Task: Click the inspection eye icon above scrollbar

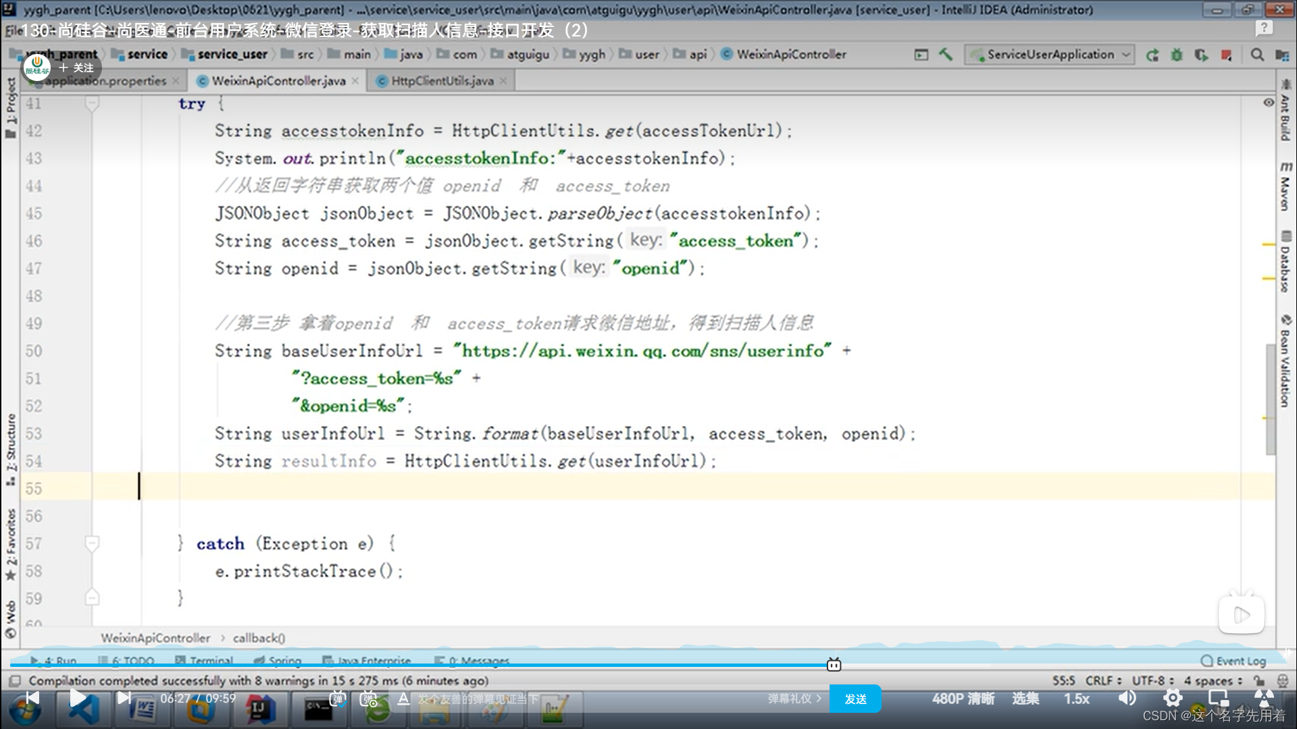Action: click(x=1269, y=103)
